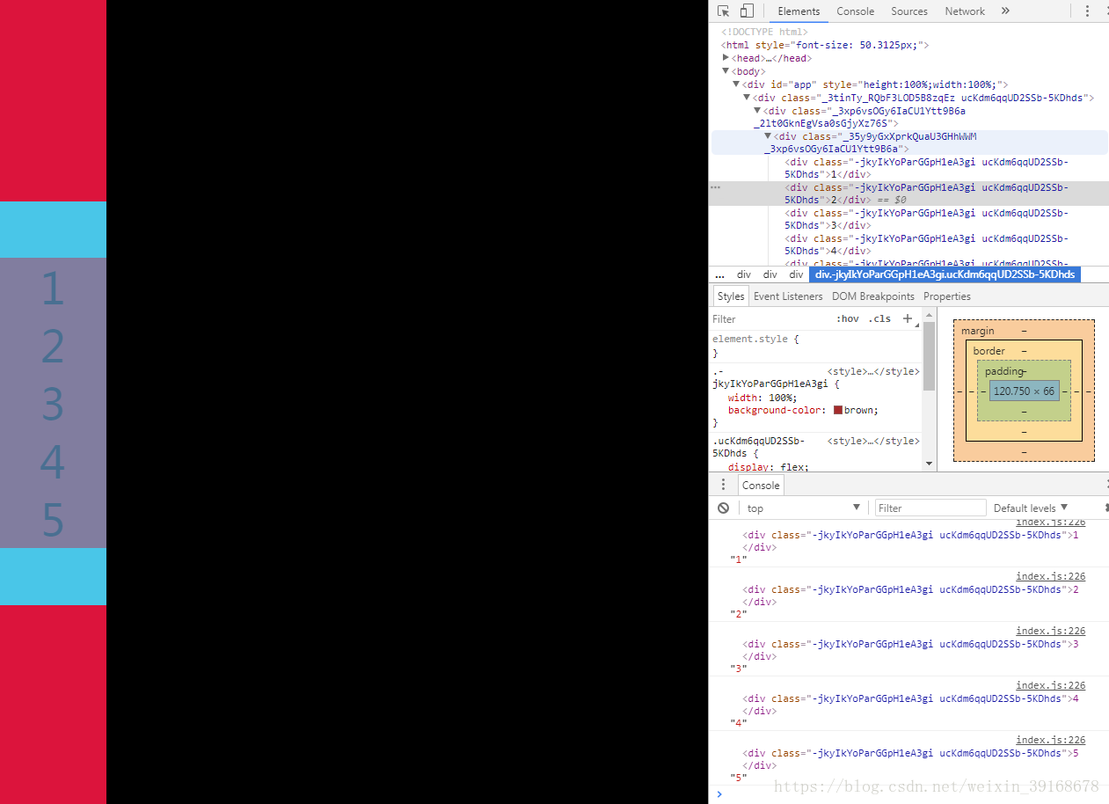Image resolution: width=1109 pixels, height=804 pixels.
Task: Open the Network tab
Action: pos(965,11)
